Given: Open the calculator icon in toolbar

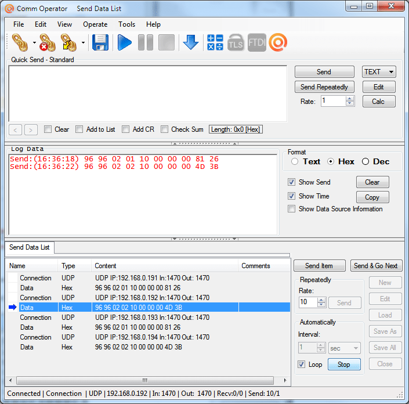Looking at the screenshot, I should (215, 42).
